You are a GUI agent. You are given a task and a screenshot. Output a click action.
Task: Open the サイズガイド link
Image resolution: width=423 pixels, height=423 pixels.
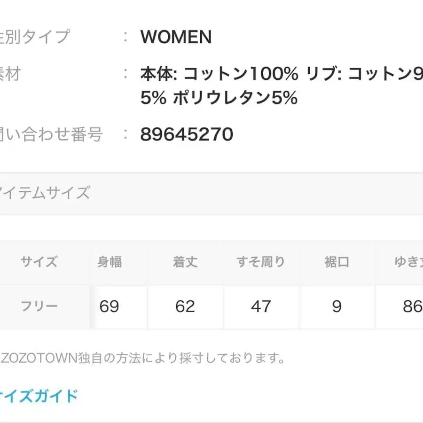[35, 395]
